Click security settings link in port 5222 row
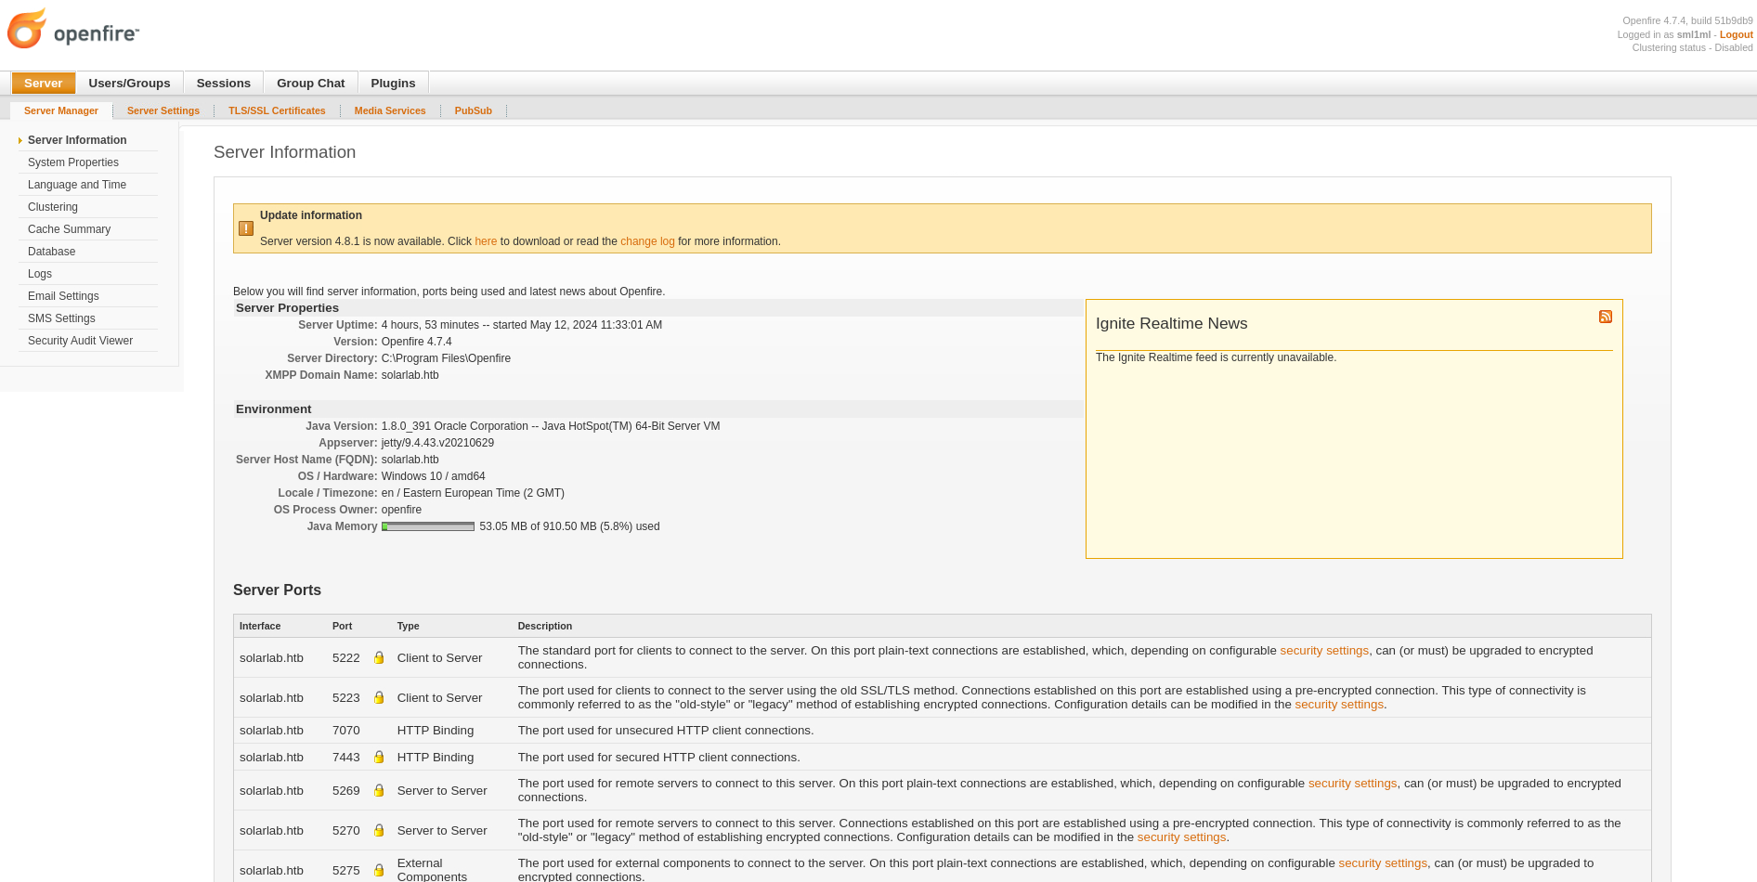The image size is (1757, 882). point(1324,651)
